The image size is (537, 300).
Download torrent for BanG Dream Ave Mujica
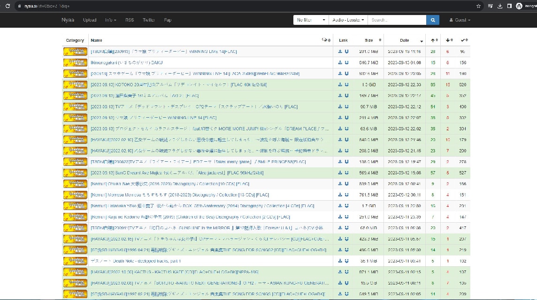[x=340, y=173]
